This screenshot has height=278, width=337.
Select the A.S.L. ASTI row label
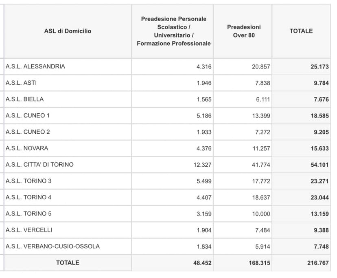point(21,83)
